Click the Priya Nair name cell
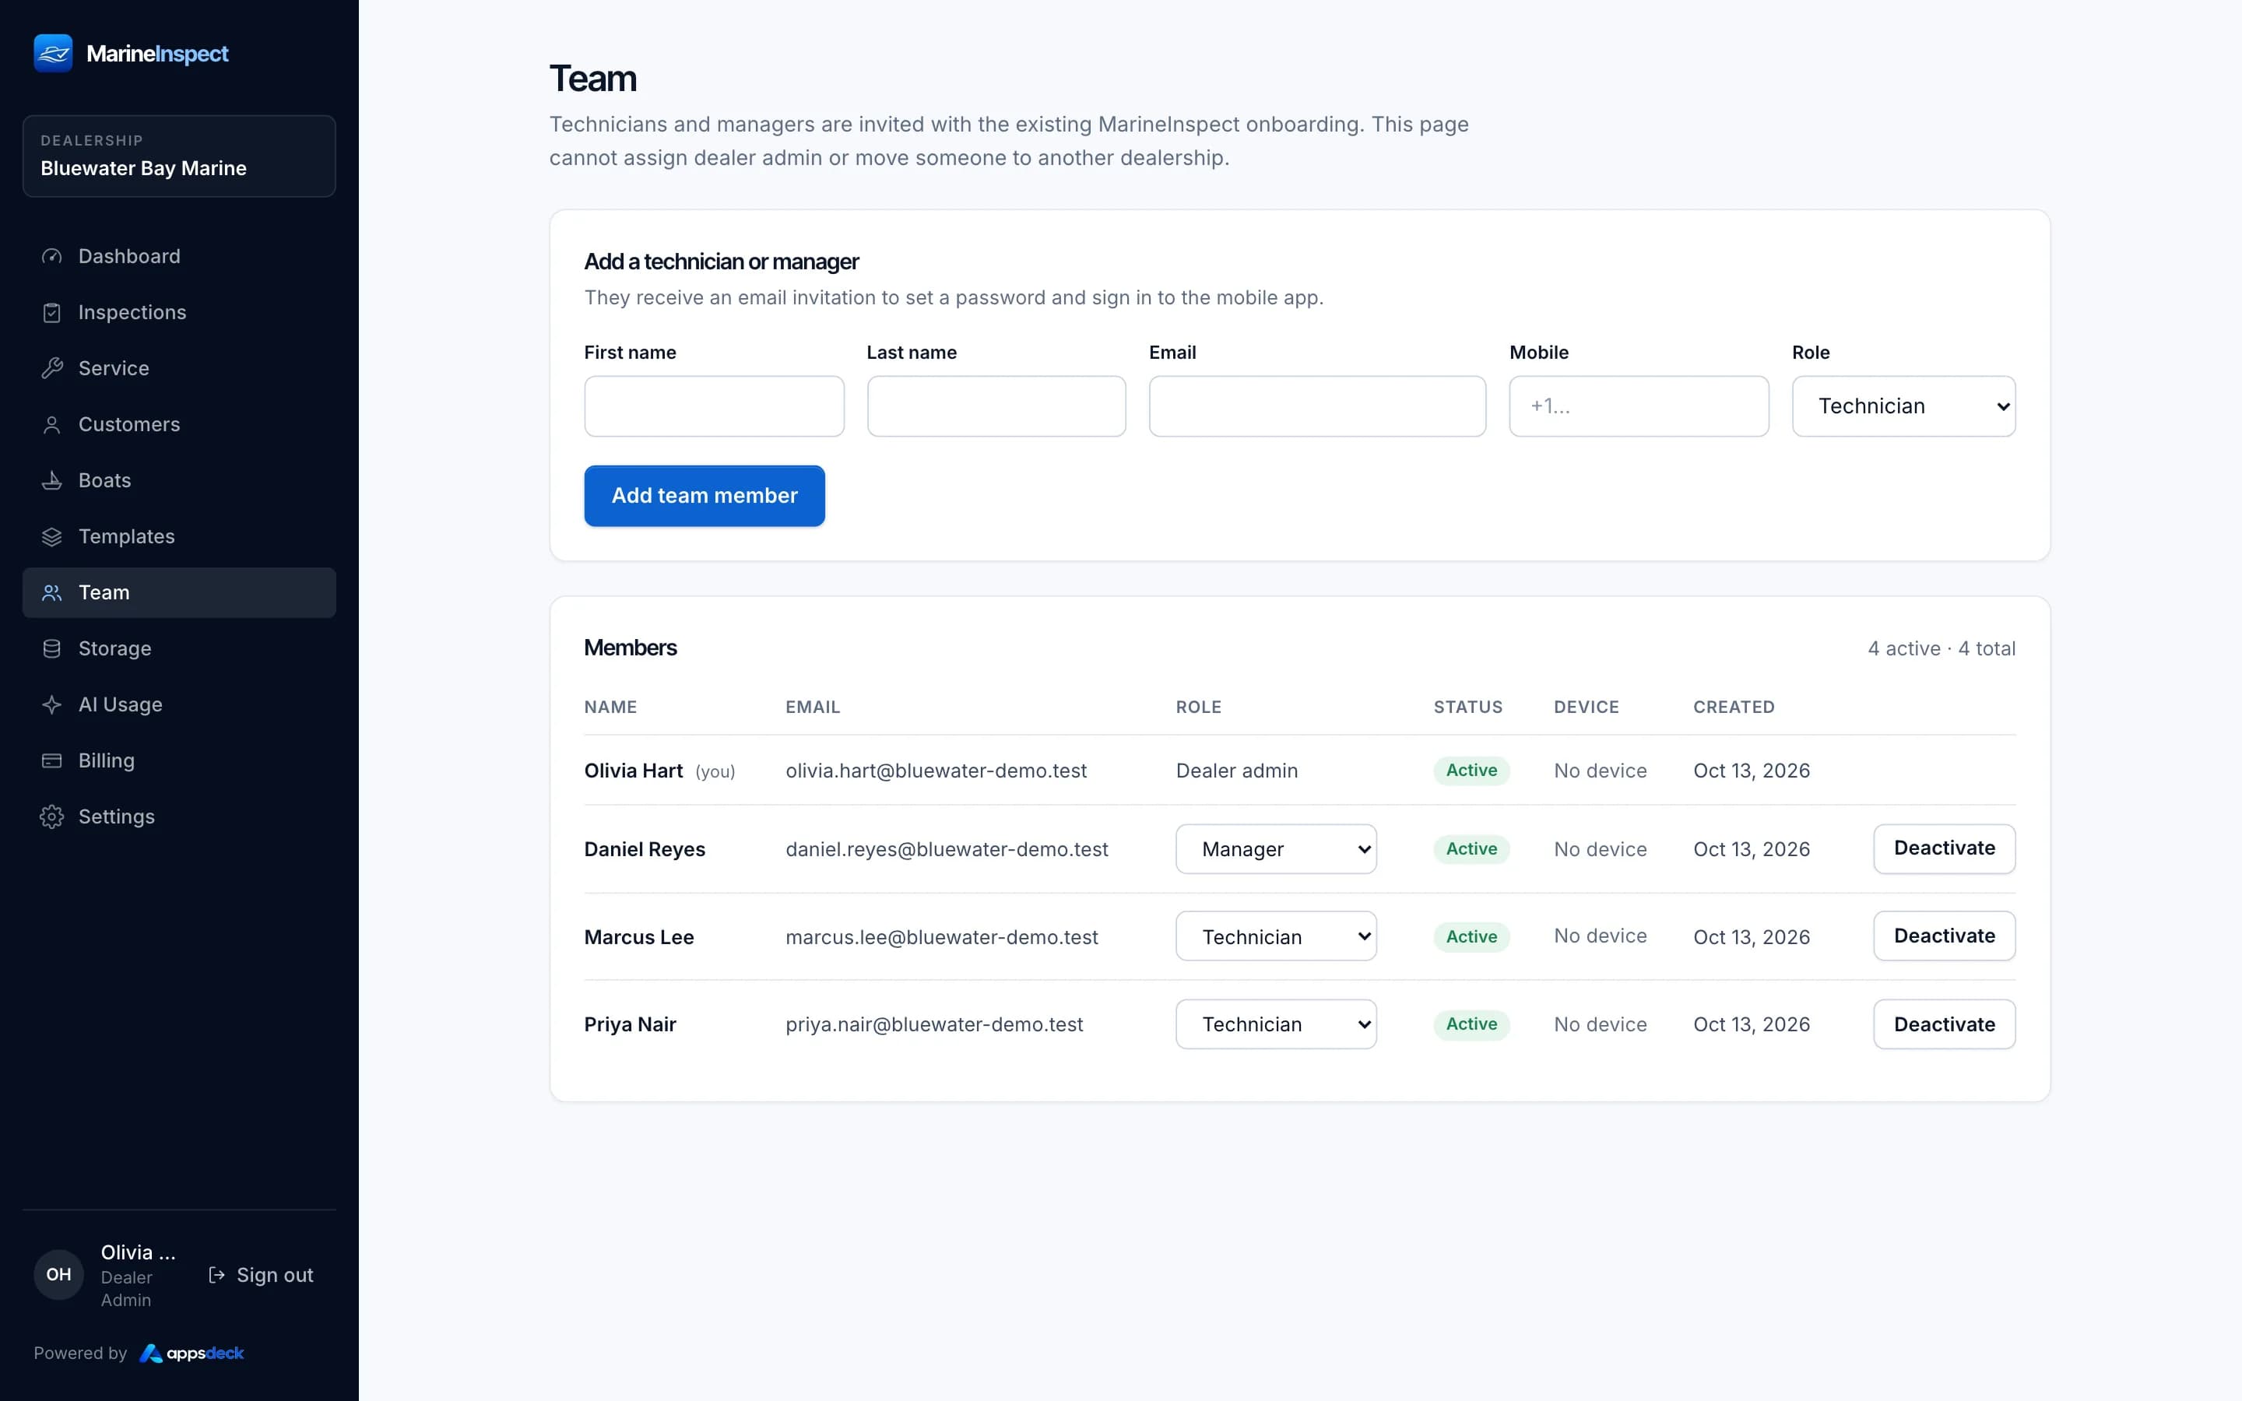Screen dimensions: 2242x1401 pyautogui.click(x=630, y=1025)
